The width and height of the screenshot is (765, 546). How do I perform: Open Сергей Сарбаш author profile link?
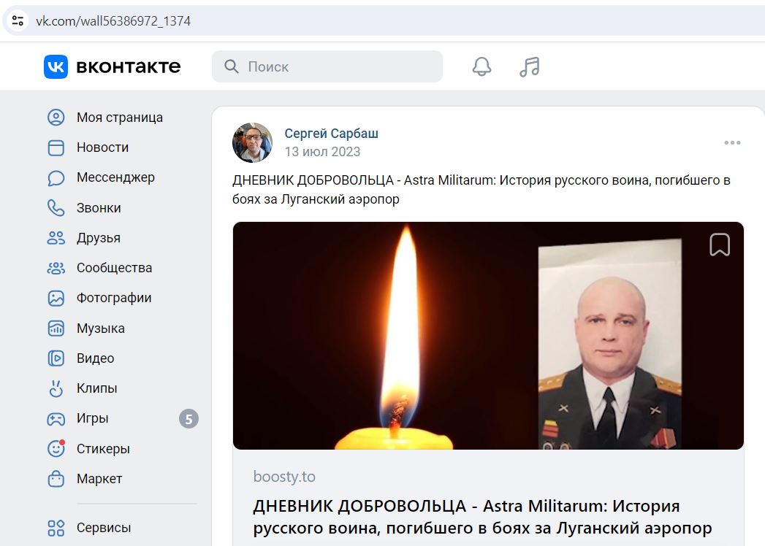tap(331, 134)
